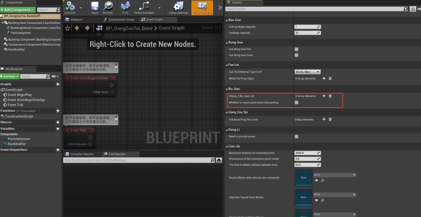The image size is (421, 217).
Task: Open Hide Unrelated options dropdown arrow
Action: (x=159, y=8)
